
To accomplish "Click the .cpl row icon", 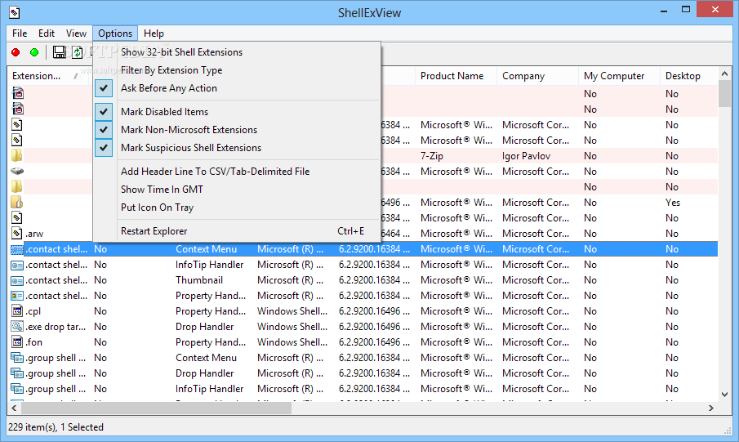I will coord(17,310).
